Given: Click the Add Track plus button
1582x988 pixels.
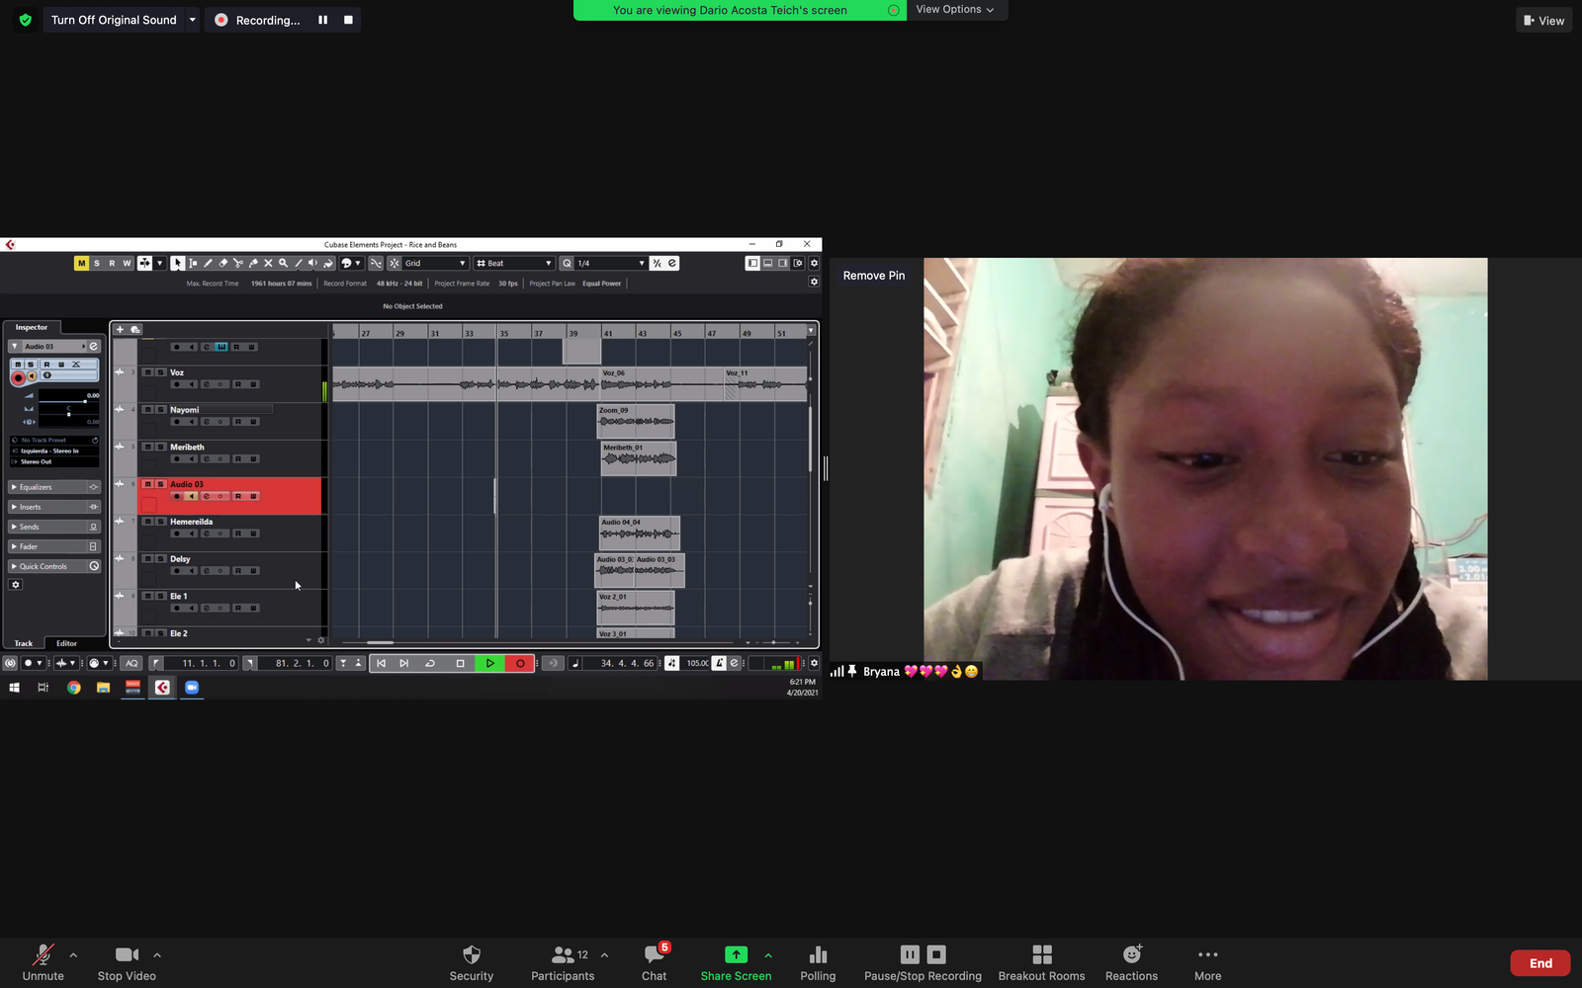Looking at the screenshot, I should [x=121, y=329].
